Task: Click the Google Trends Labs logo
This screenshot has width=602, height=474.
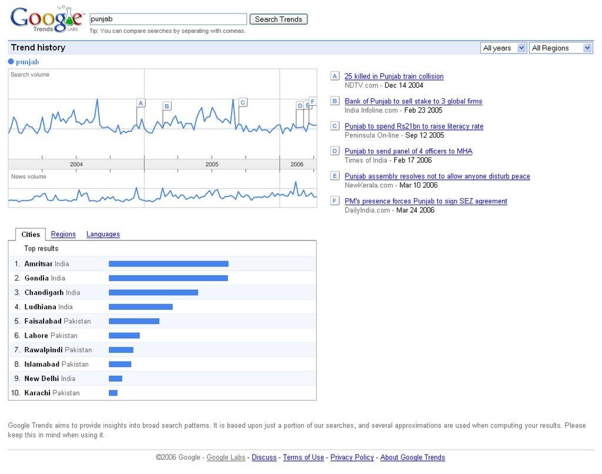Action: pyautogui.click(x=46, y=19)
